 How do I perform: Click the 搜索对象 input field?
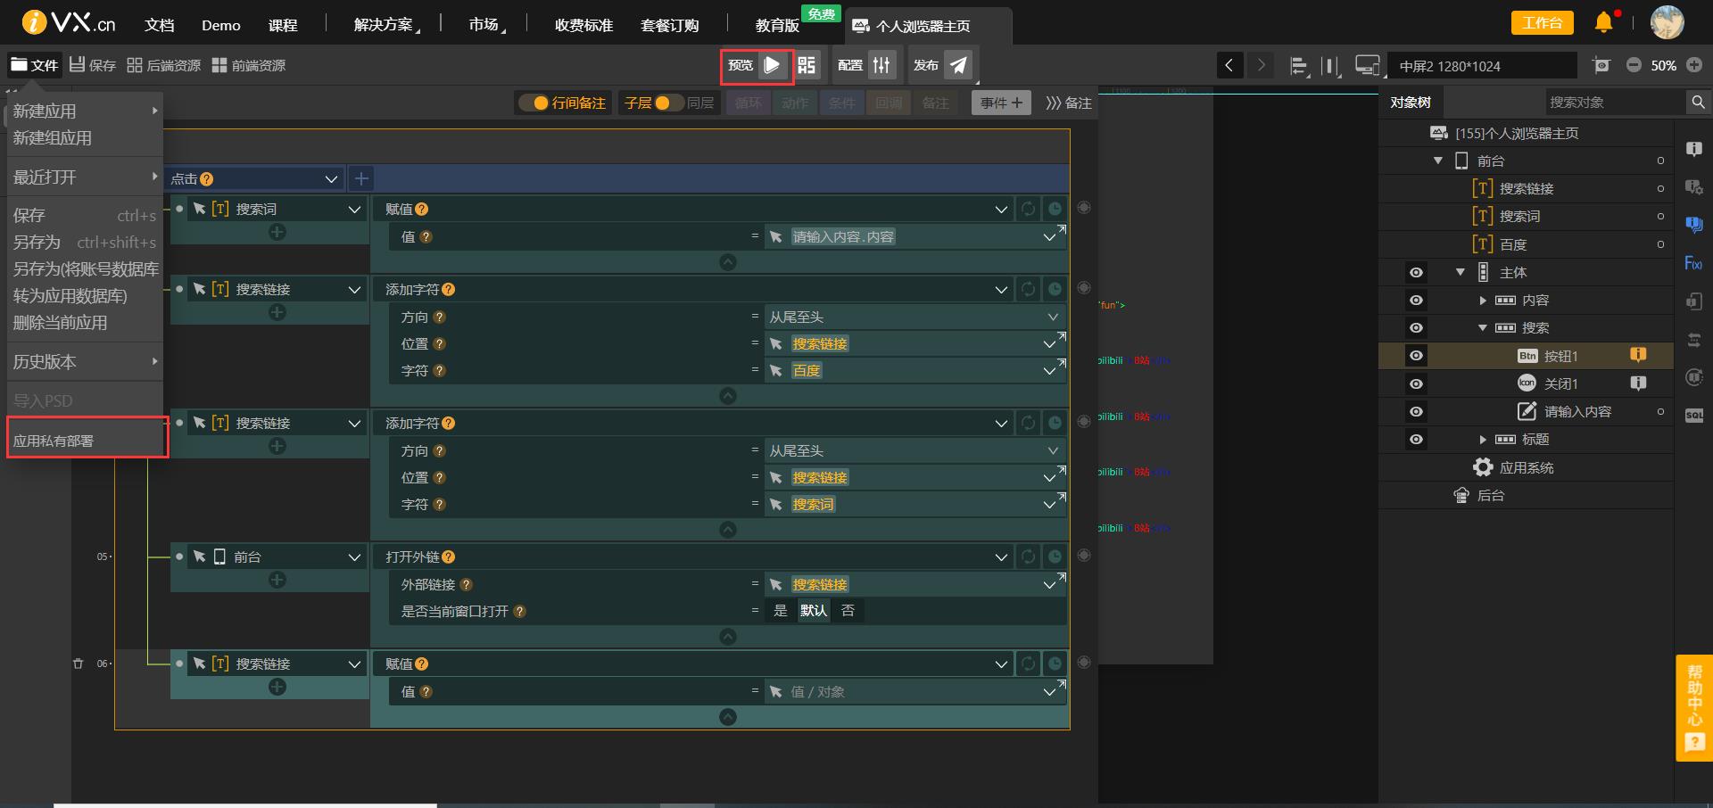click(1615, 103)
